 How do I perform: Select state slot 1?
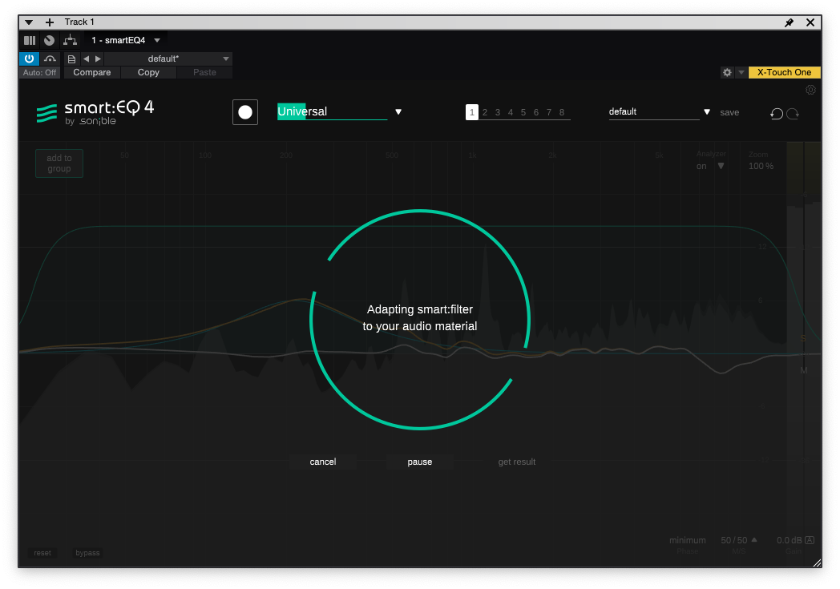coord(471,112)
